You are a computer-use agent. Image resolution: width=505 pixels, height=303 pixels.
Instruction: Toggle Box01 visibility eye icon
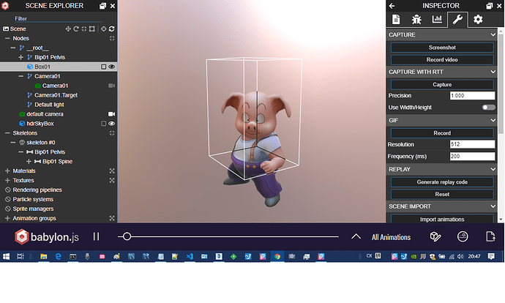click(112, 67)
